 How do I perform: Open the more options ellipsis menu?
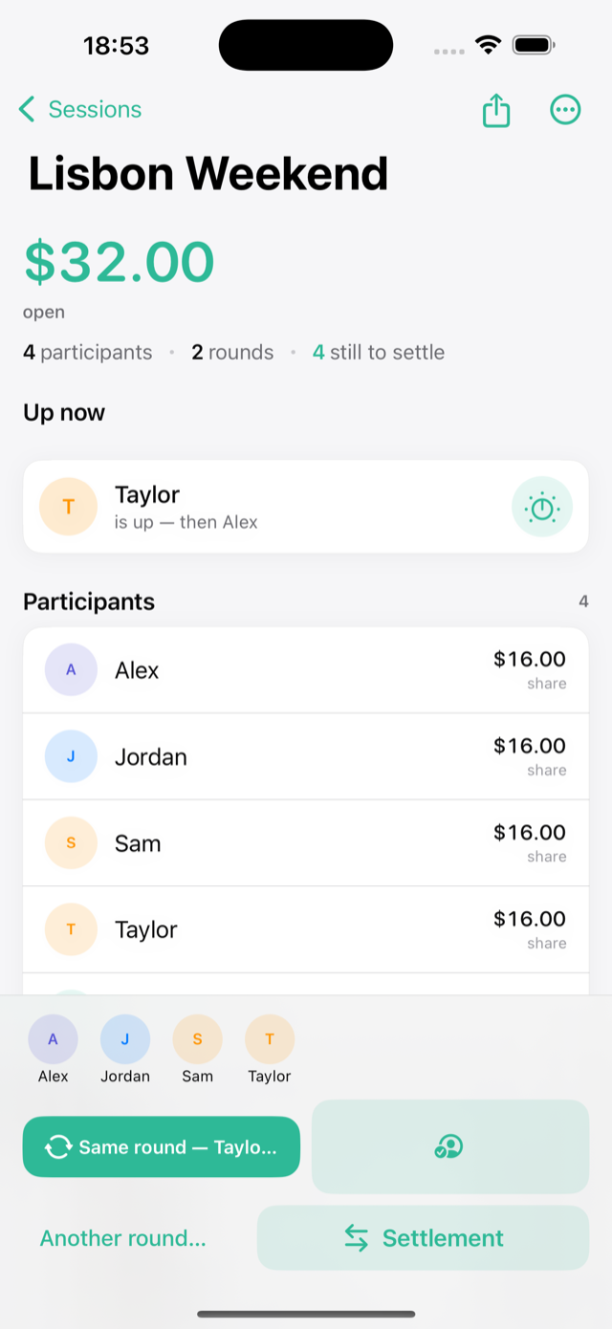coord(565,110)
